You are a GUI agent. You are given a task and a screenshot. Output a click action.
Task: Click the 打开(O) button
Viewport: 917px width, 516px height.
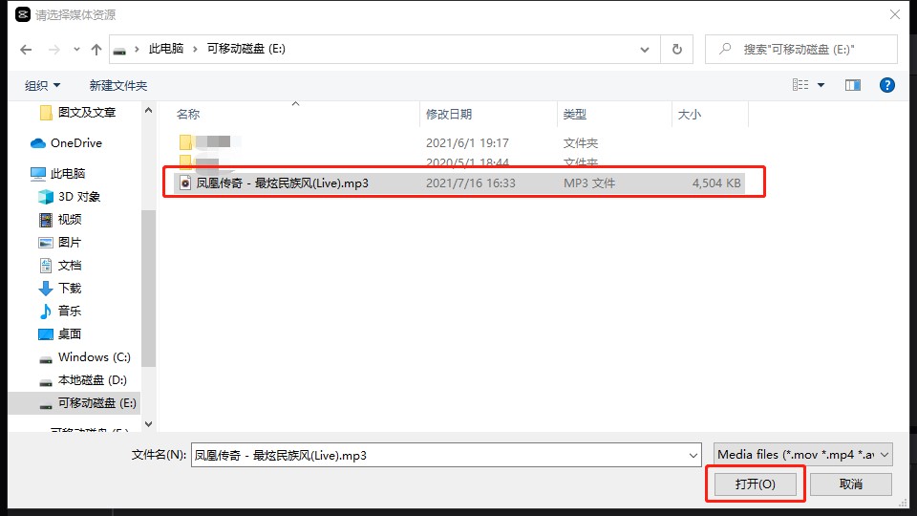[x=755, y=484]
